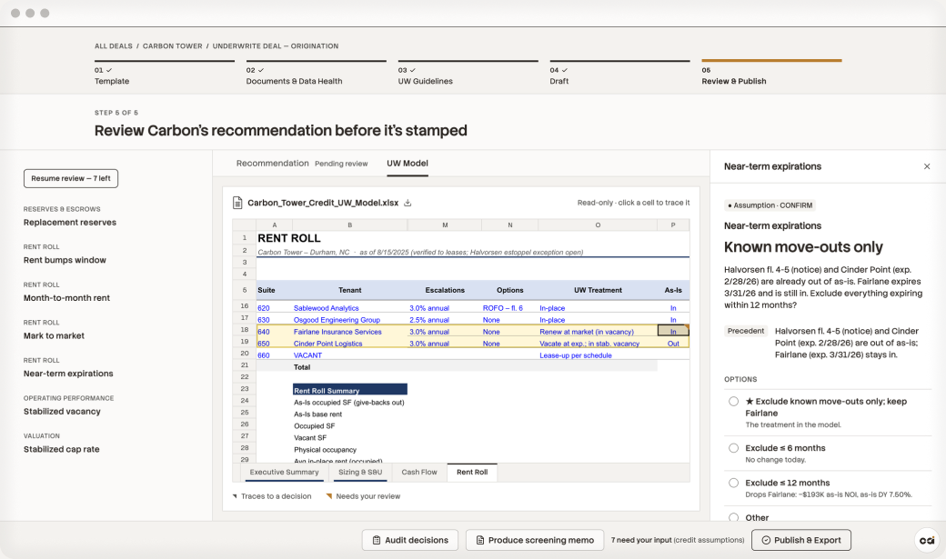
Task: Select column M header
Action: pos(445,225)
